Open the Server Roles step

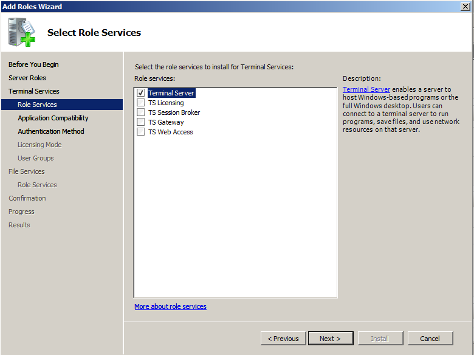point(27,78)
